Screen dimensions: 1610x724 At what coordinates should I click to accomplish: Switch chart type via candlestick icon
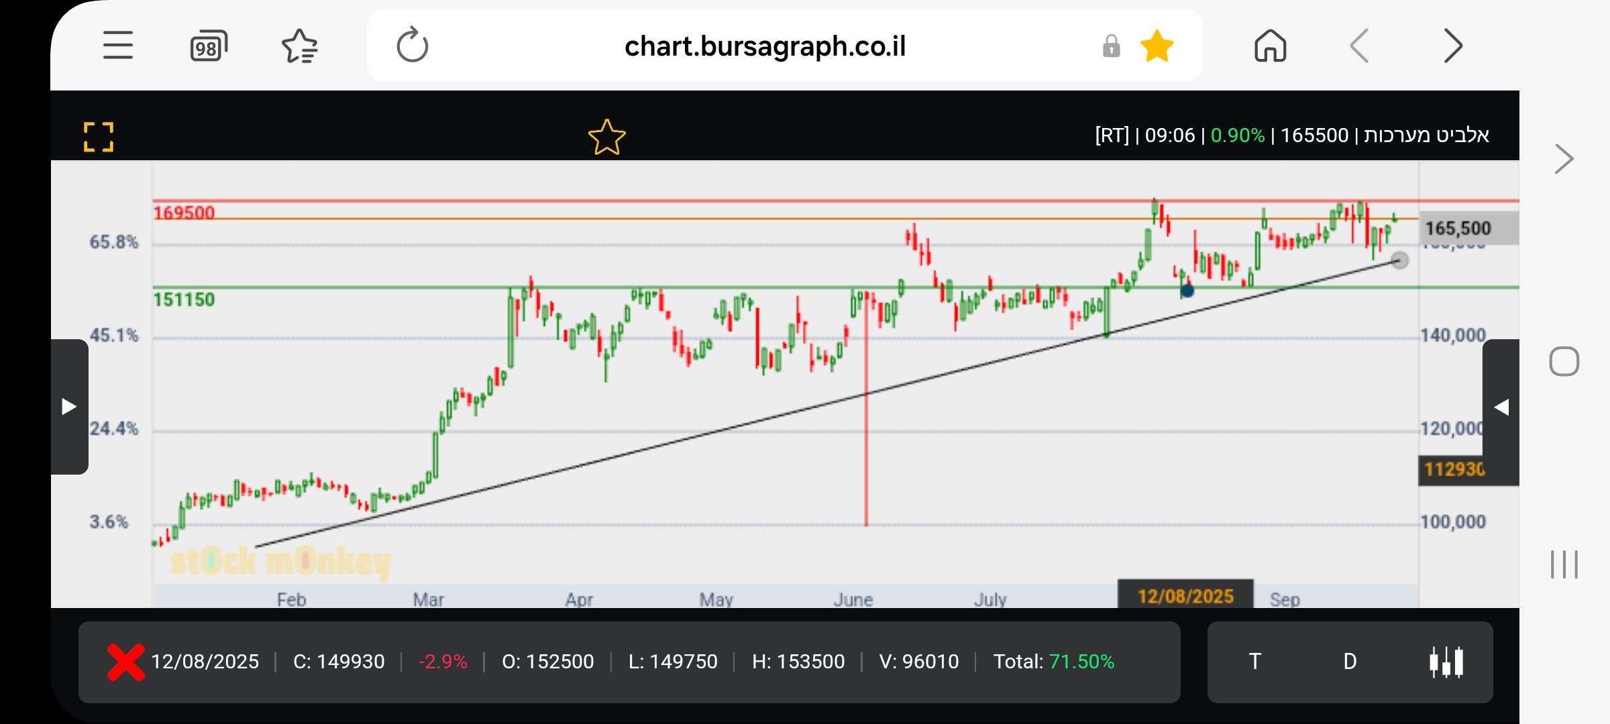pos(1446,662)
